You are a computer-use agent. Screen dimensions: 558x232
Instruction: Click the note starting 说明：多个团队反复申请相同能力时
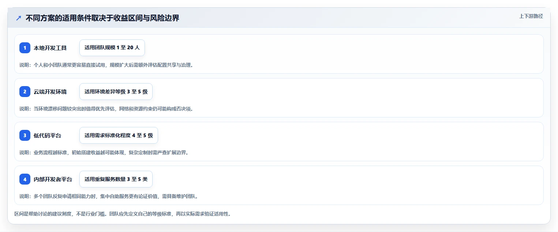pyautogui.click(x=109, y=196)
